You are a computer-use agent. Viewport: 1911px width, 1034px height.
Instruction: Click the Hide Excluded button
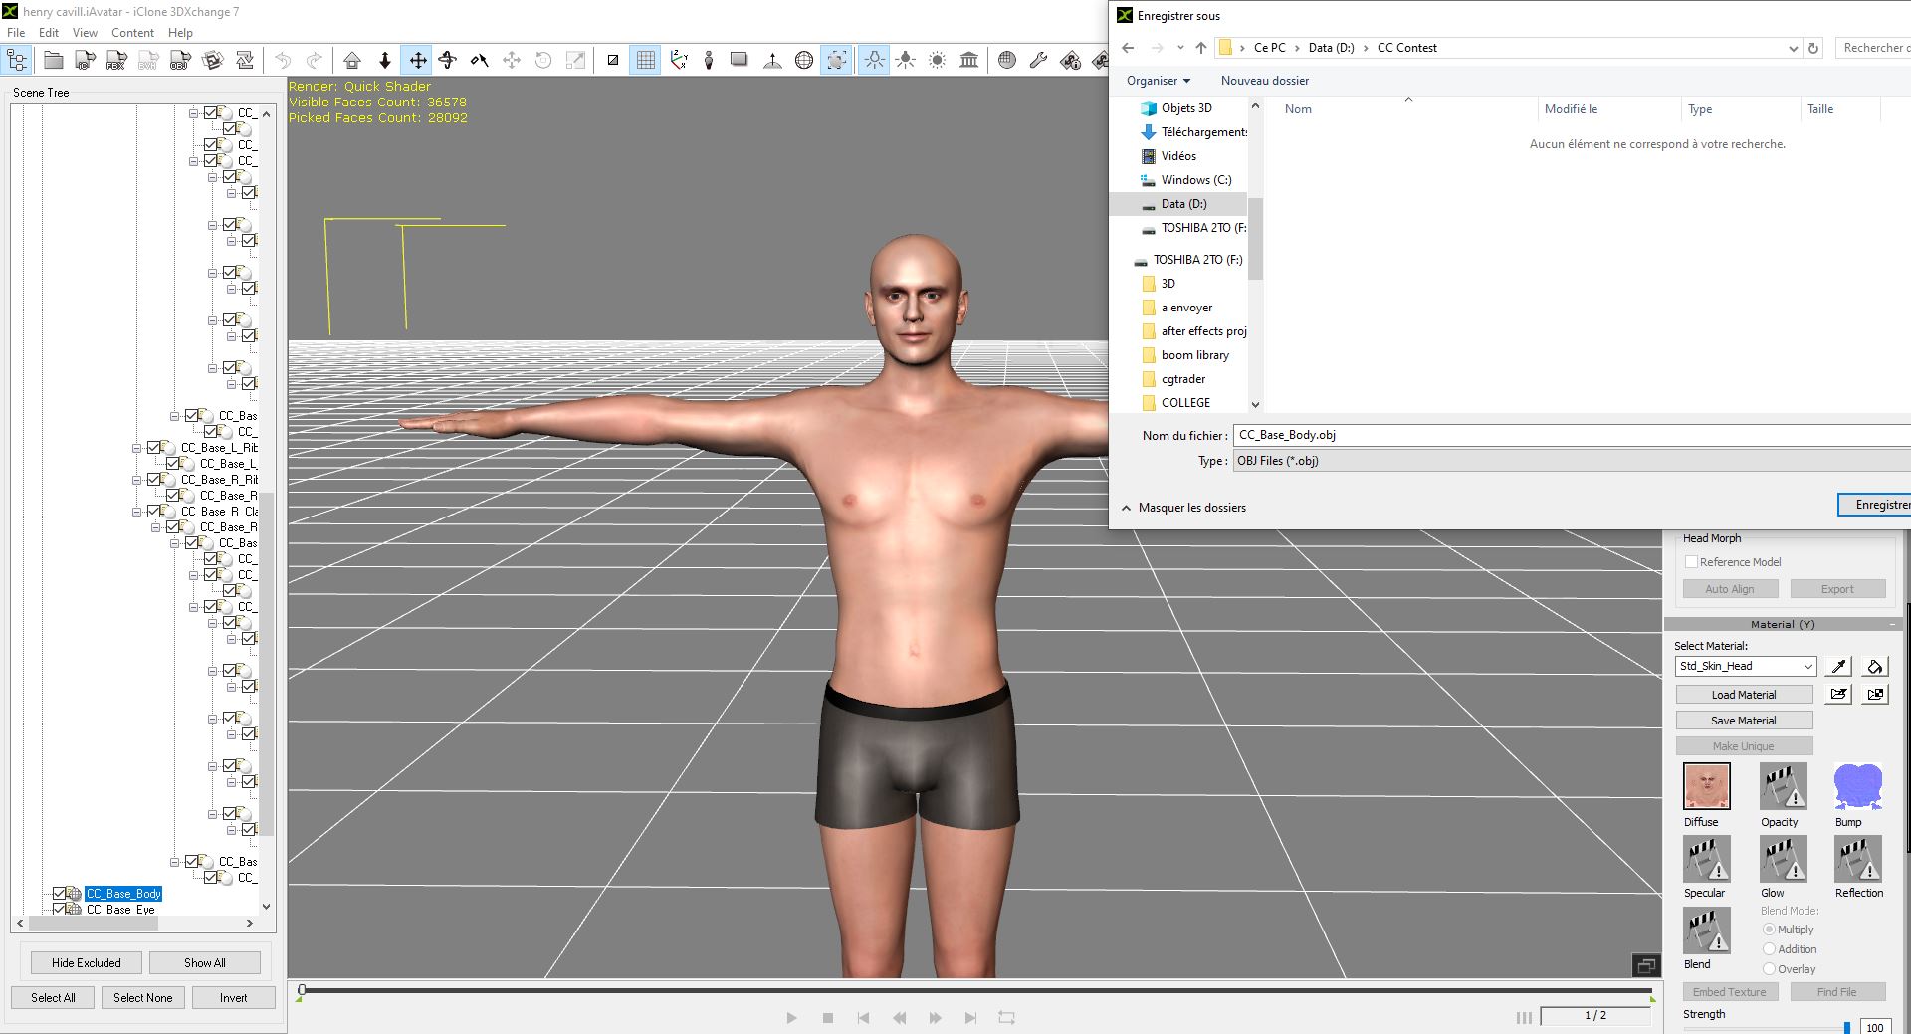pos(87,963)
